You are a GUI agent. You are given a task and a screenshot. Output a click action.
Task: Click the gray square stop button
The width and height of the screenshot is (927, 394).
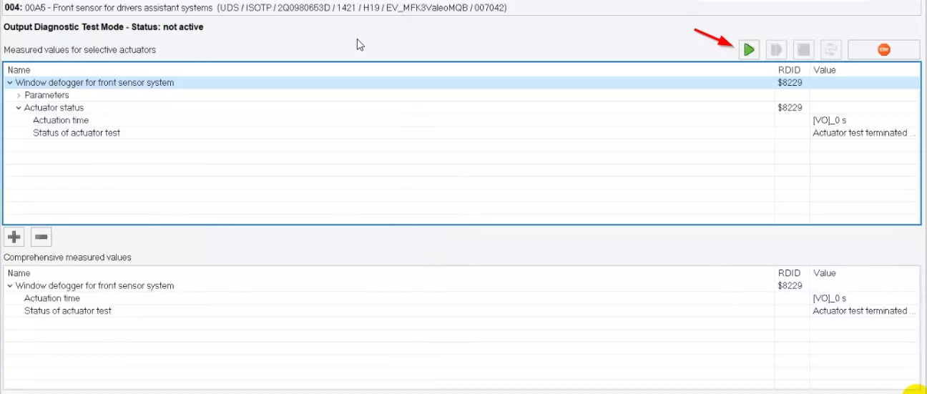[x=804, y=50]
